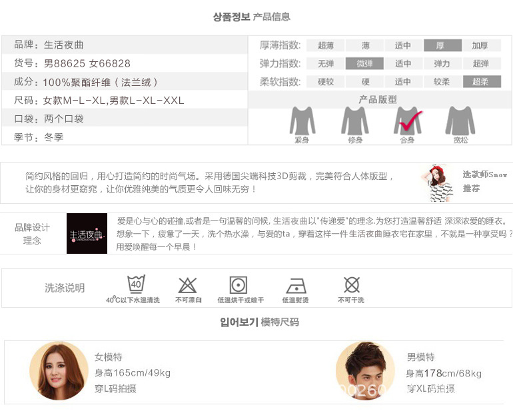Click the 品牌设计理念 label
Viewport: 513px width, 411px height.
(x=32, y=234)
